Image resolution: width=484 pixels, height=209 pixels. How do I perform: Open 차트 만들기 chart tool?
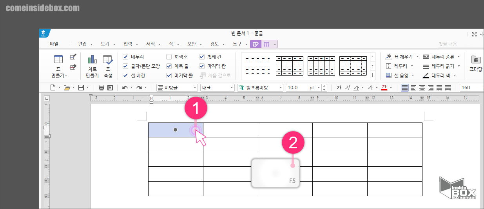(92, 59)
